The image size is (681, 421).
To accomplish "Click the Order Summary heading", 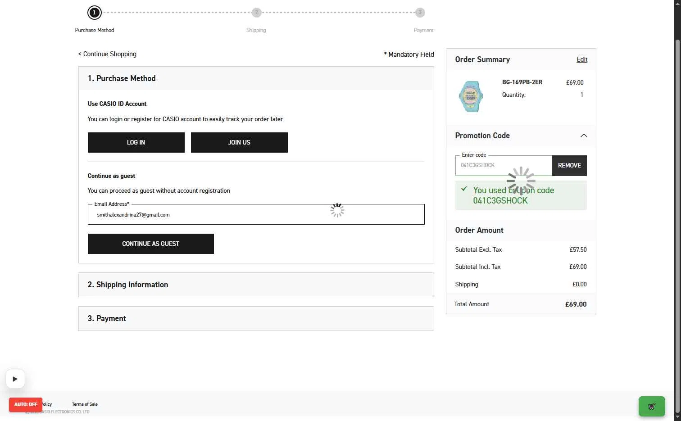I will click(x=482, y=59).
